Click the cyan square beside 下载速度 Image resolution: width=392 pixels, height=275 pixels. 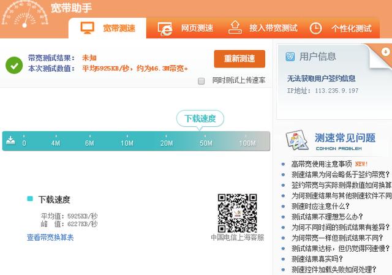30,199
